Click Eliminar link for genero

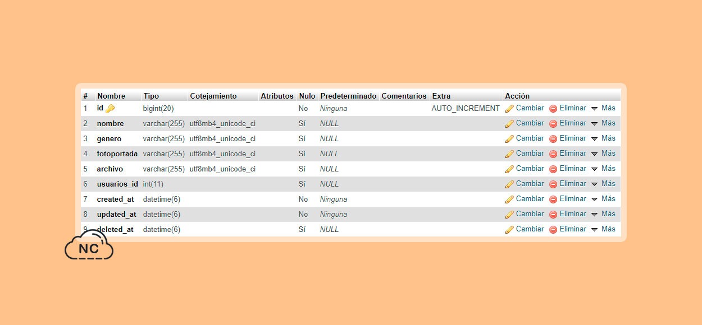pyautogui.click(x=573, y=138)
